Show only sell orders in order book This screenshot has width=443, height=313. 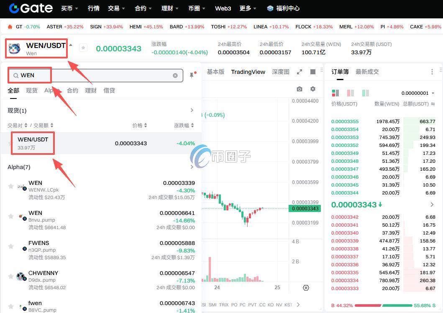(x=350, y=93)
